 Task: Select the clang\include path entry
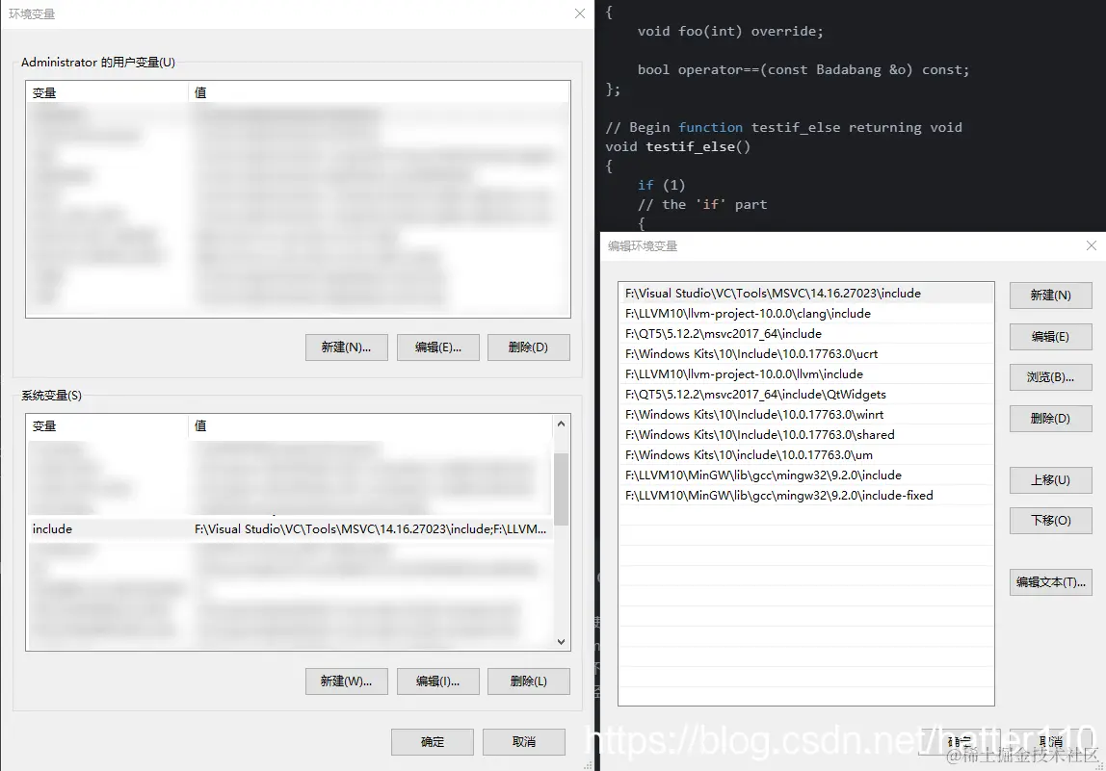click(806, 314)
